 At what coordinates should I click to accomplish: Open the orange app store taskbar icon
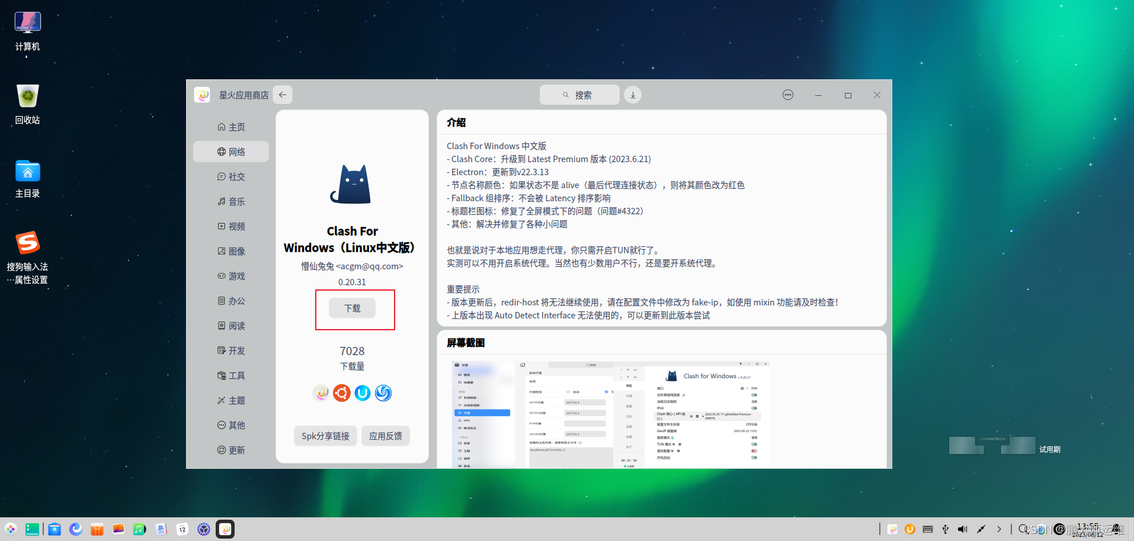97,529
